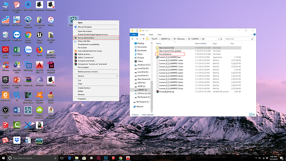This screenshot has width=286, height=161.
Task: Open the InDesign Id file desktop icon
Action: [51, 67]
